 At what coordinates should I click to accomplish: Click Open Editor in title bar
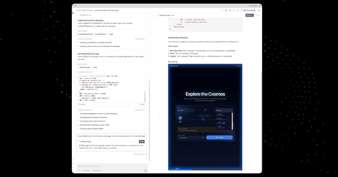pyautogui.click(x=253, y=6)
